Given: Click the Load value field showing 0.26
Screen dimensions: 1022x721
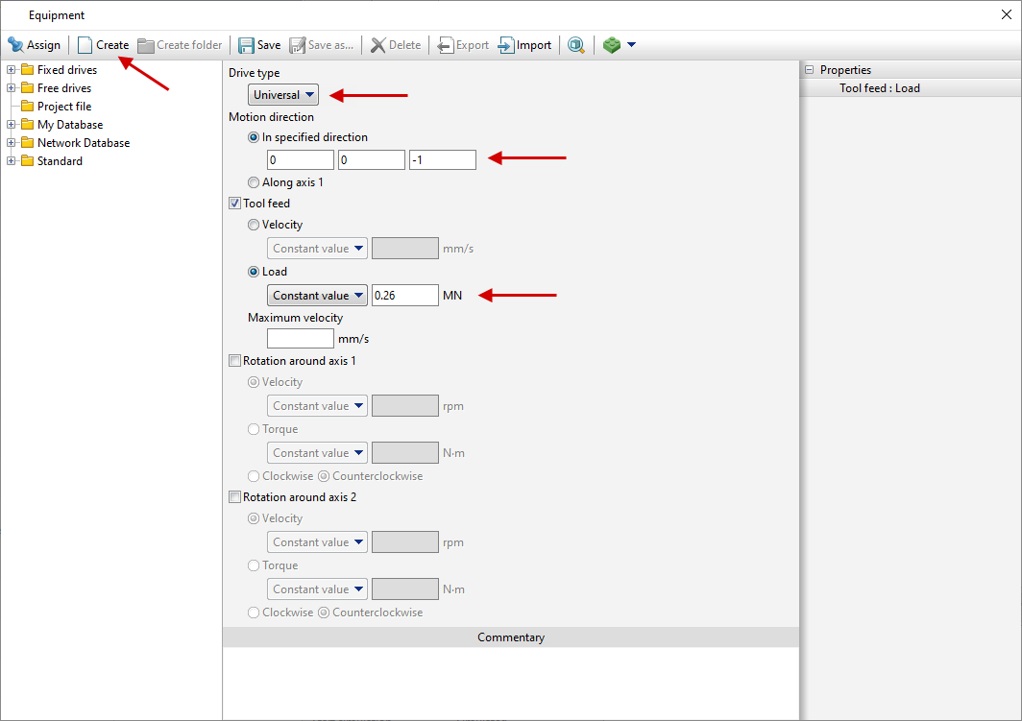Looking at the screenshot, I should tap(404, 296).
